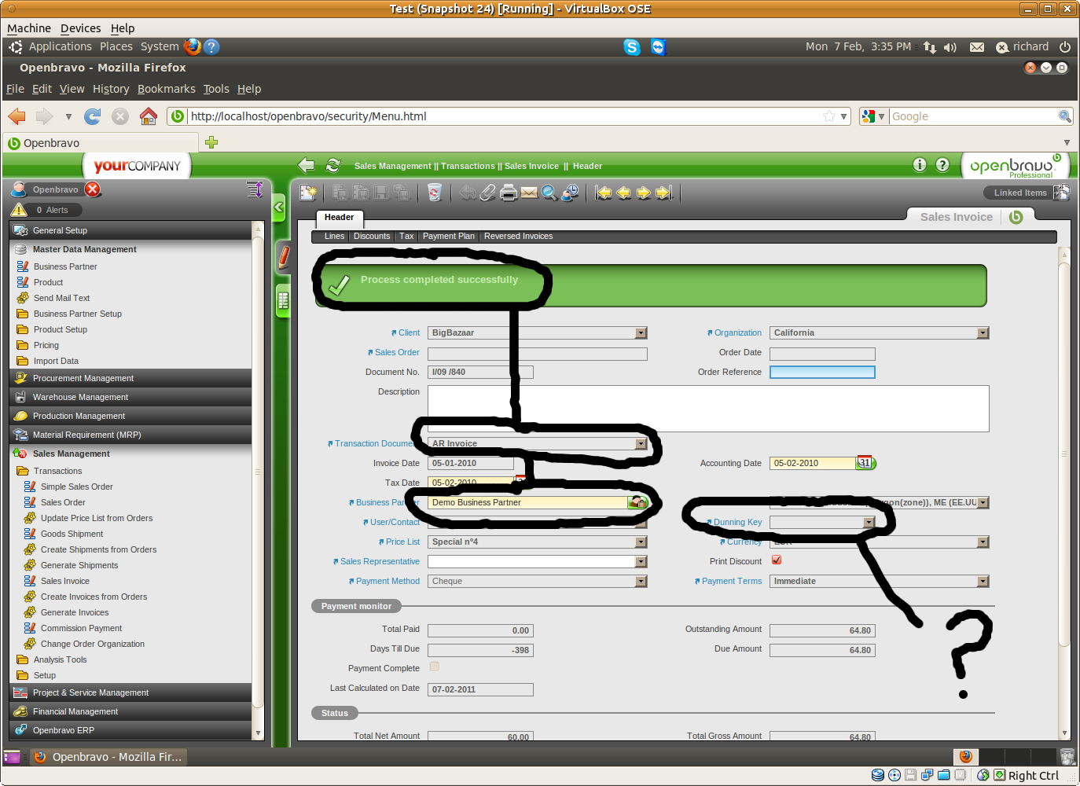
Task: Log out using the red X icon
Action: [93, 189]
